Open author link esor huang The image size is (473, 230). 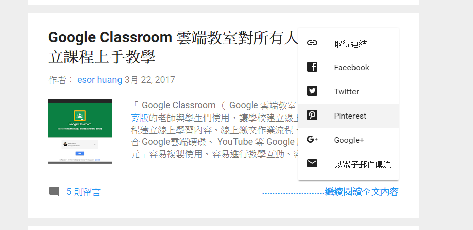pyautogui.click(x=99, y=80)
